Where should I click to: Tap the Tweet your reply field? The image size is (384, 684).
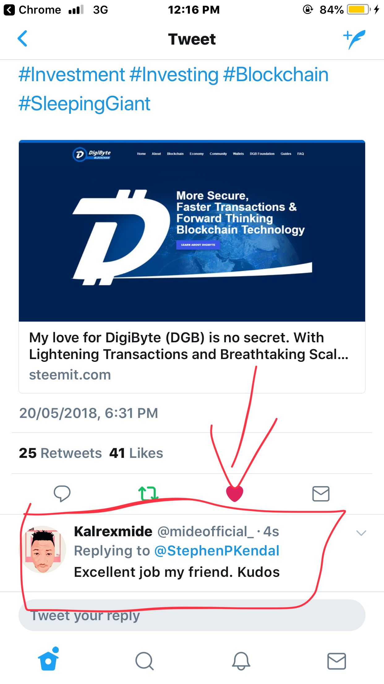pyautogui.click(x=192, y=616)
